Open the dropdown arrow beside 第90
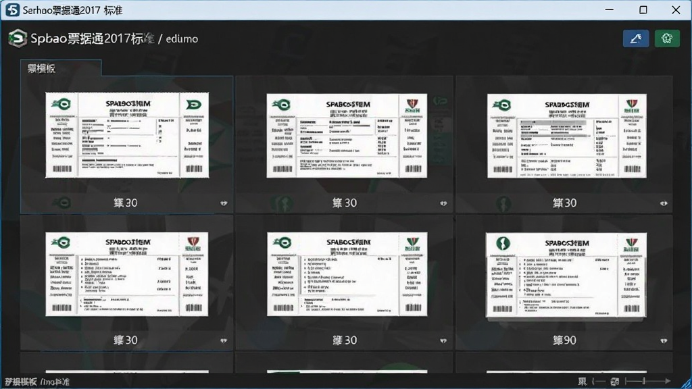 point(664,340)
